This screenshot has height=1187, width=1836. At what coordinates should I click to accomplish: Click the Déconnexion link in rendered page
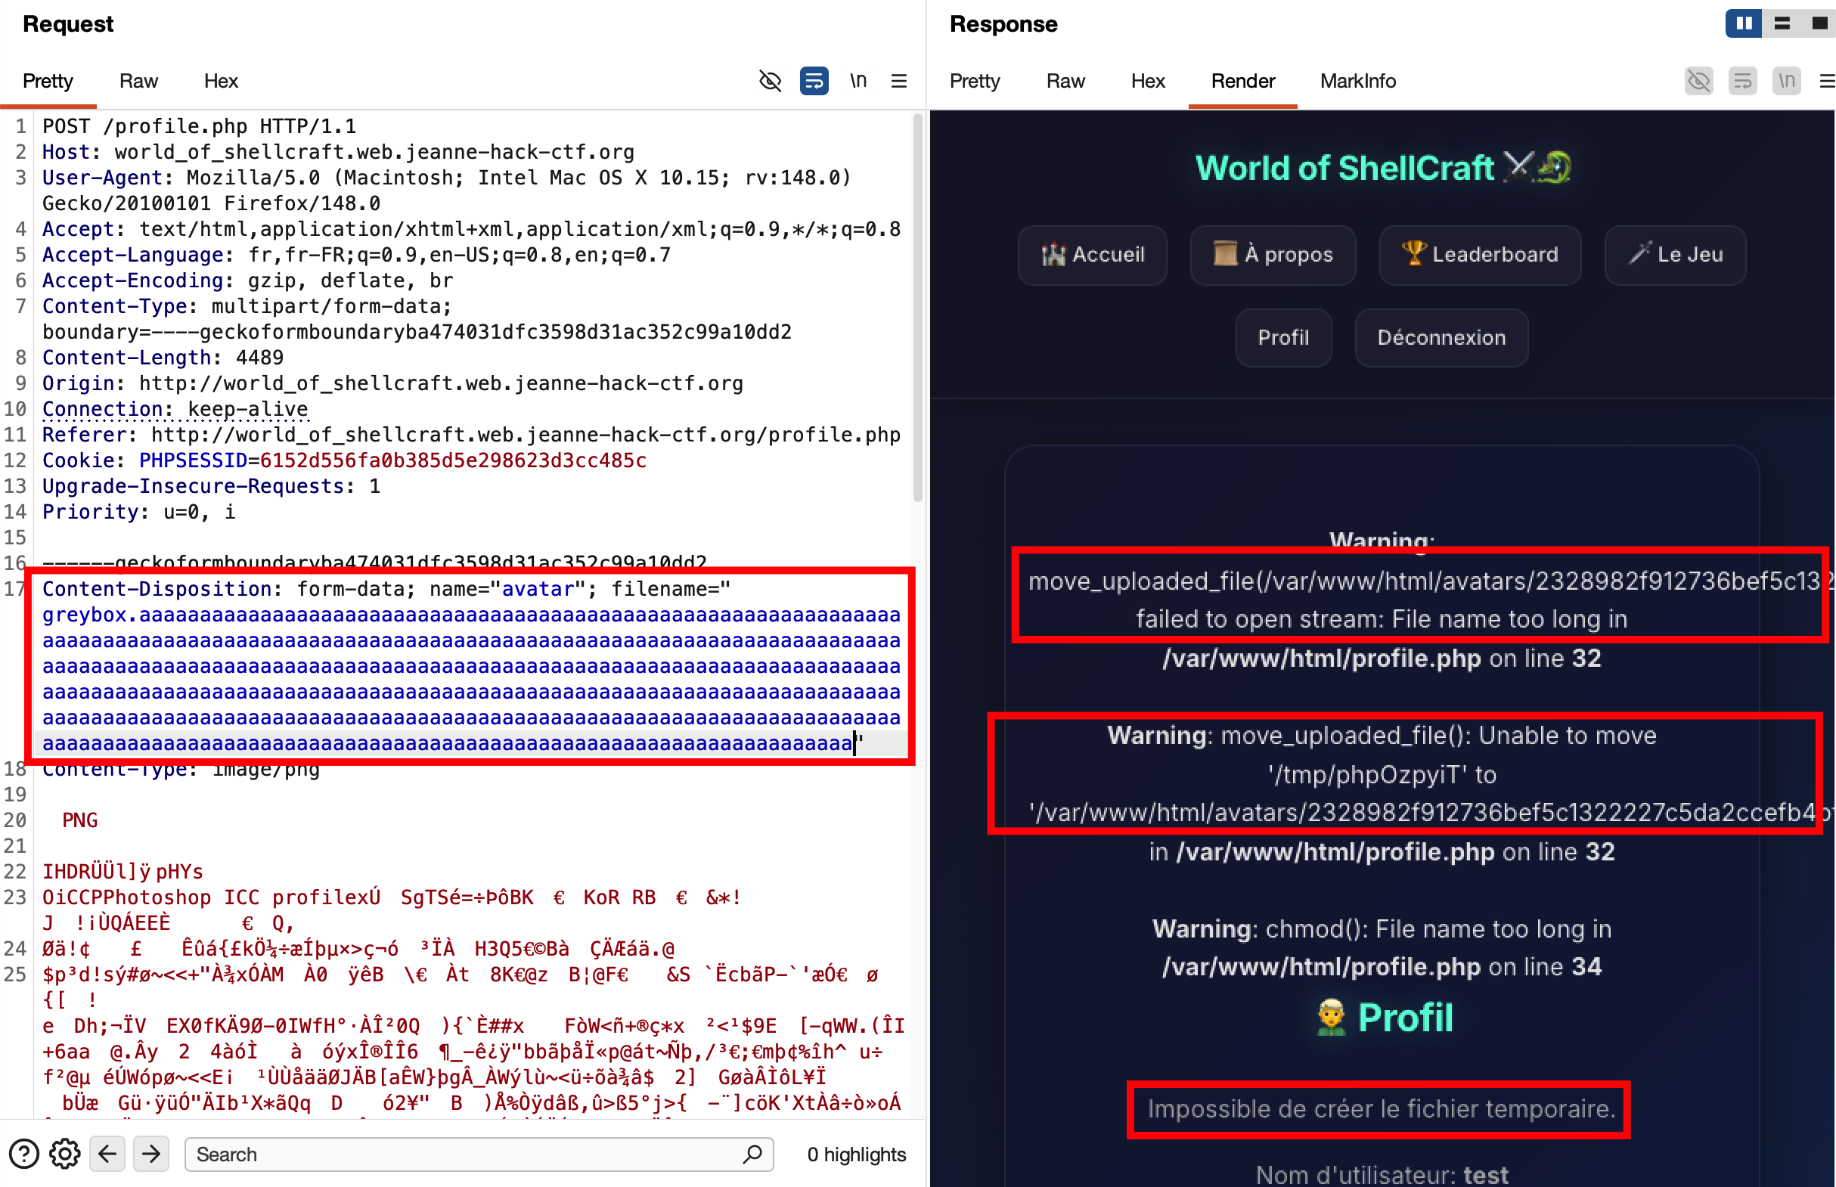(x=1441, y=338)
